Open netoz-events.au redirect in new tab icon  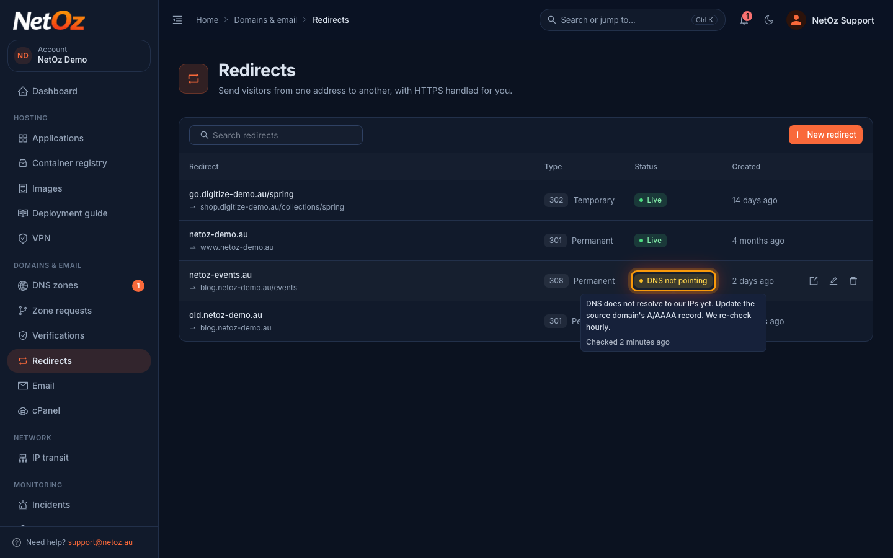coord(814,281)
